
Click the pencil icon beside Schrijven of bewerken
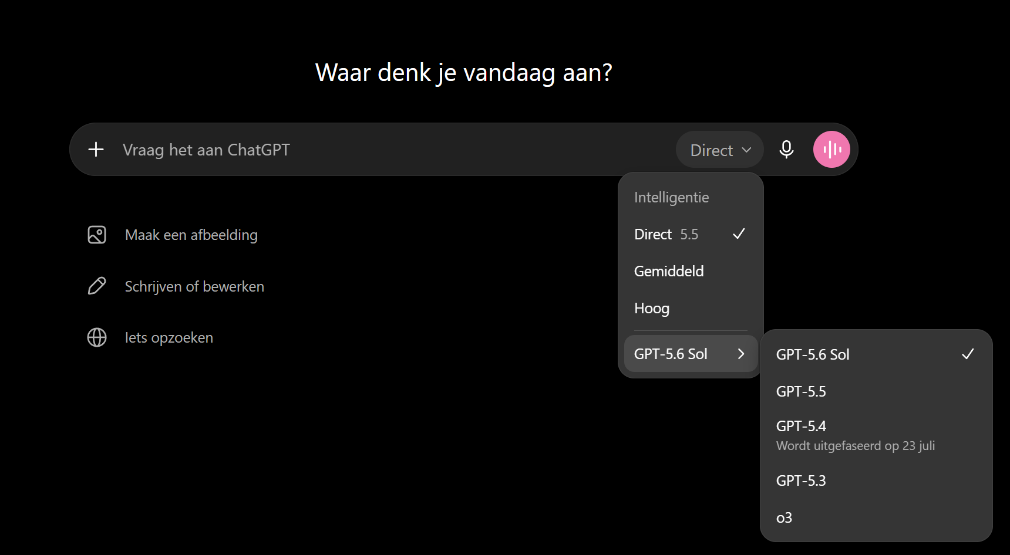point(97,286)
